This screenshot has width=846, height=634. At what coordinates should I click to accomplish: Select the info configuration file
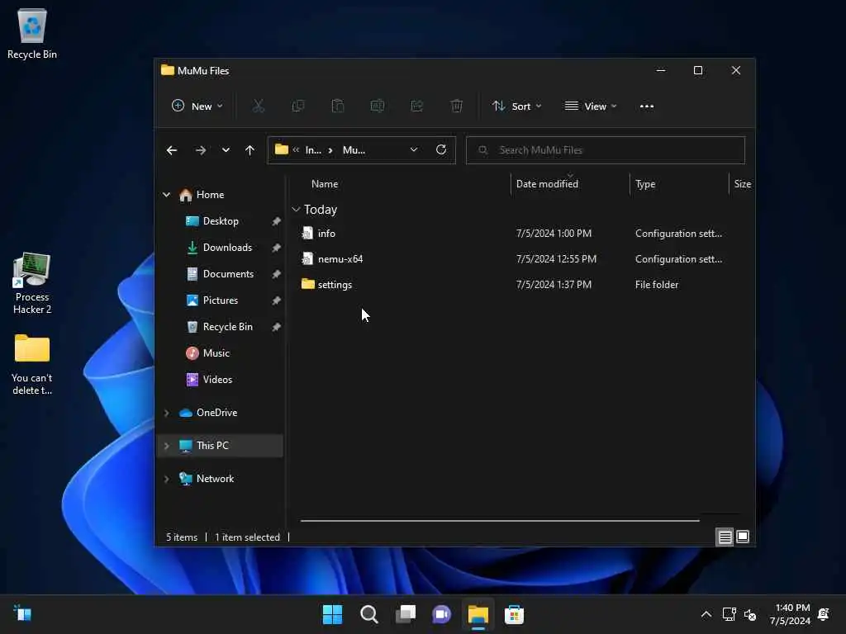point(326,234)
